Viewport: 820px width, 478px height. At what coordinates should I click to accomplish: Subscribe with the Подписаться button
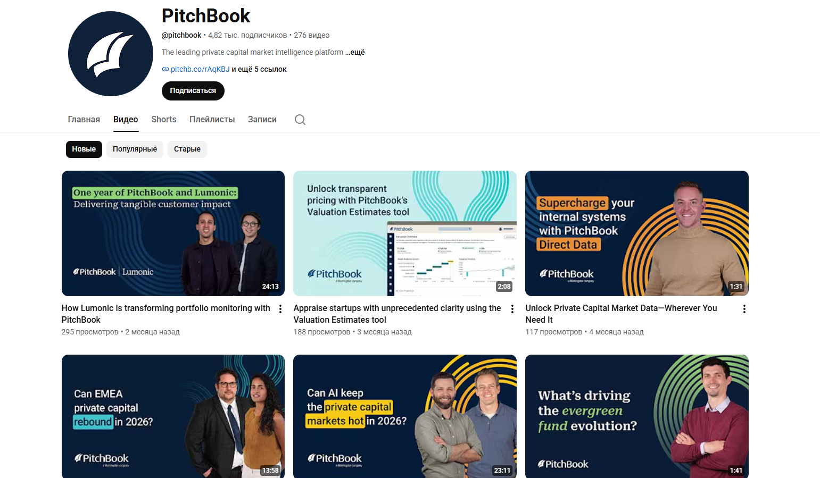click(x=193, y=91)
